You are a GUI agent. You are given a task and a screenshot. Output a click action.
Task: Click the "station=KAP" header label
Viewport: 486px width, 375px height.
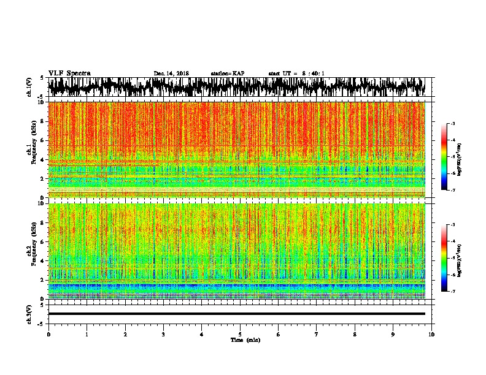228,74
